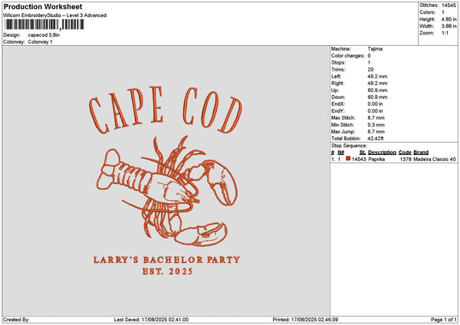Click the Code column header
Viewport: 460px width, 325px height.
[405, 153]
